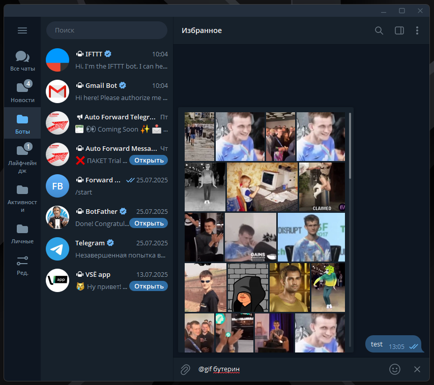Switch to the Новости folder

click(x=22, y=92)
